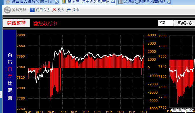Close the 金湯尼_漲跌全都露 tab
This screenshot has height=113, width=195.
pyautogui.click(x=169, y=2)
